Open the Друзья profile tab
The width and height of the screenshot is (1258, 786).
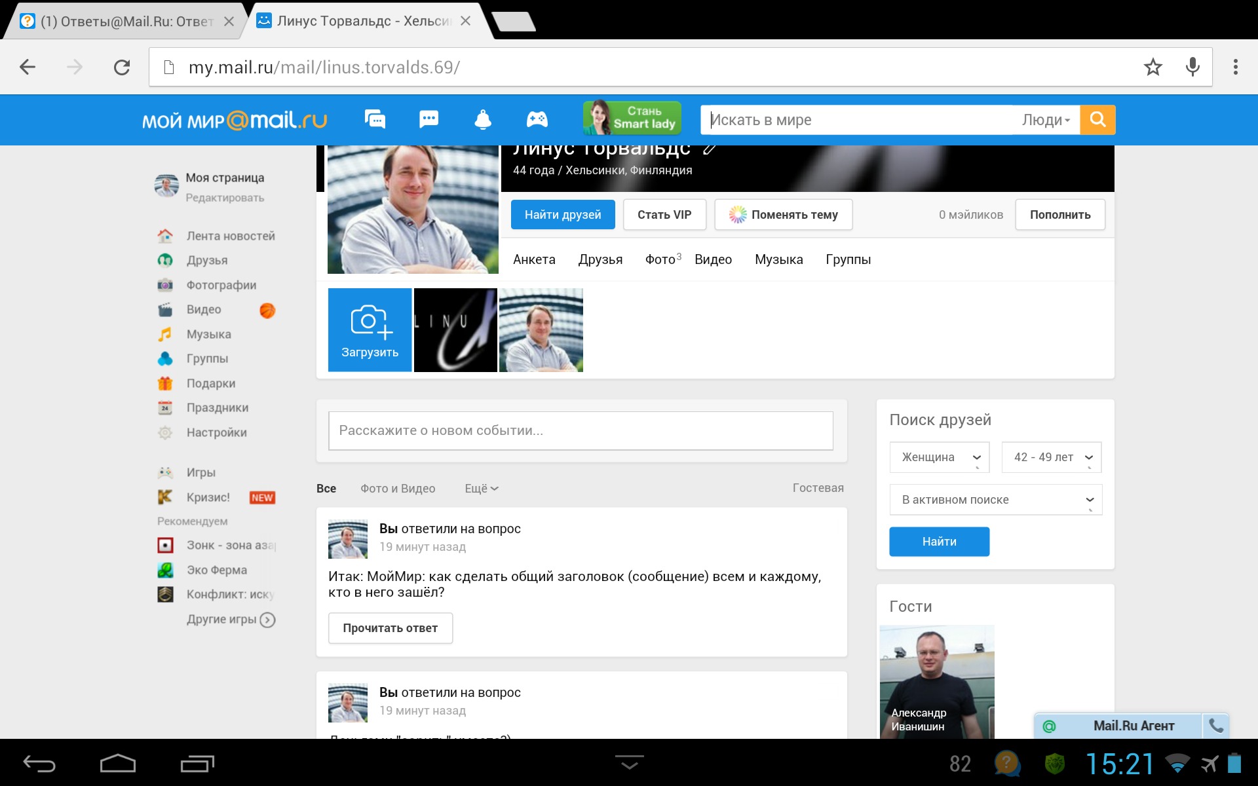[x=600, y=259]
